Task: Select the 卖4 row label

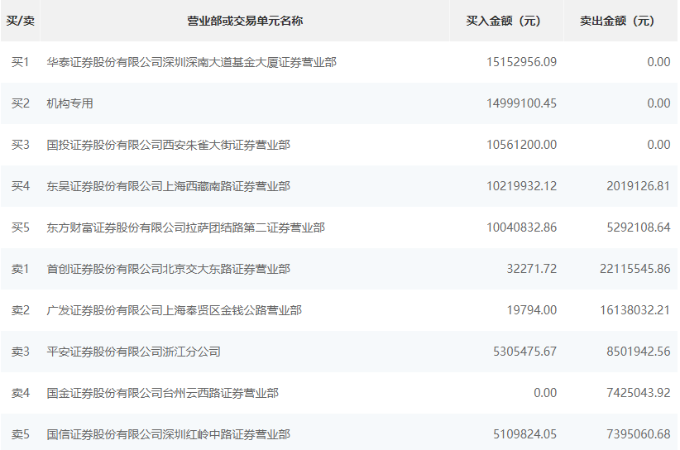Action: click(21, 393)
